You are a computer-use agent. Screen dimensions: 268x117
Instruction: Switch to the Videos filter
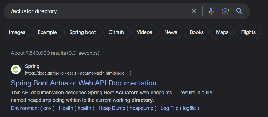point(144,32)
